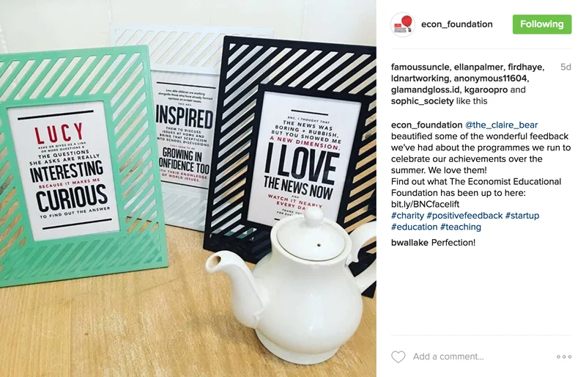The image size is (586, 377).
Task: Open the #teaching hashtag
Action: click(461, 227)
